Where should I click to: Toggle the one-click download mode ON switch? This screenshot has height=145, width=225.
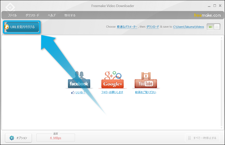click(x=213, y=27)
